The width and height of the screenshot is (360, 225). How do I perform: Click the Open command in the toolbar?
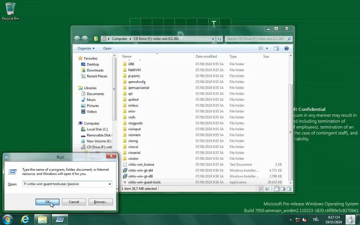(x=107, y=48)
